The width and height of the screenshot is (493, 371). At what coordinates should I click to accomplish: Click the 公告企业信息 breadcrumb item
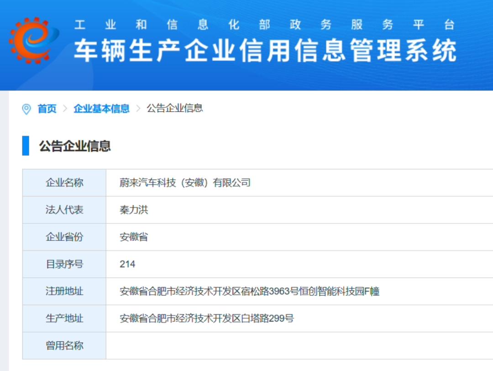[x=175, y=109]
